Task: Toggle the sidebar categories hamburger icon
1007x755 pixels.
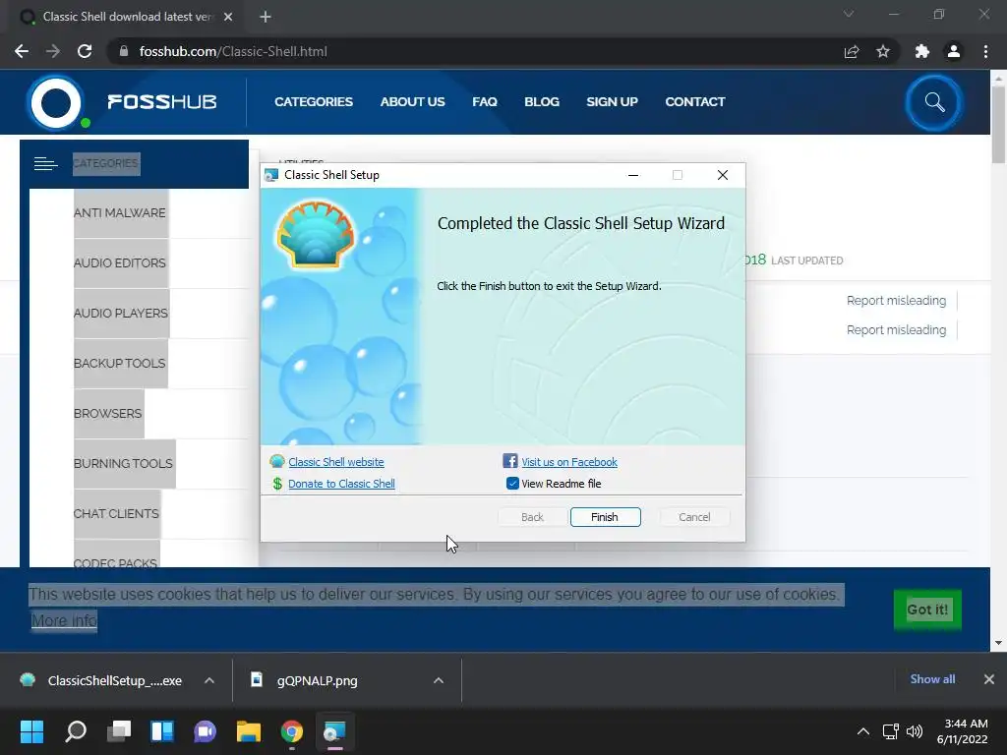Action: click(45, 164)
